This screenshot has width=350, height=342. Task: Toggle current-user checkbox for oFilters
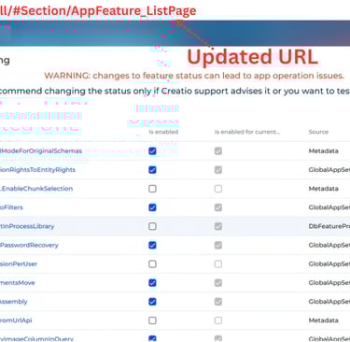(218, 207)
